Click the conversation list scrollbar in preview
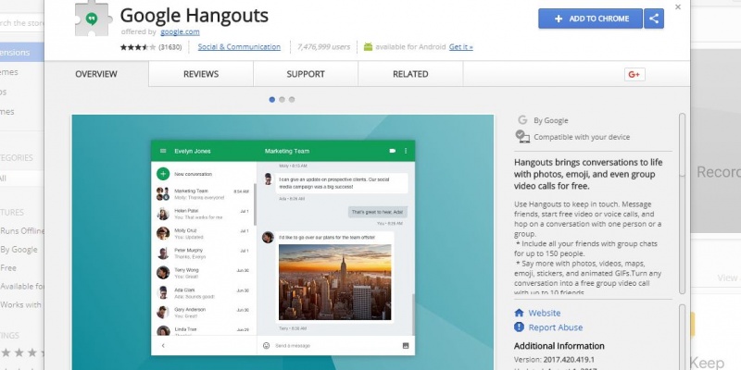 [256, 203]
